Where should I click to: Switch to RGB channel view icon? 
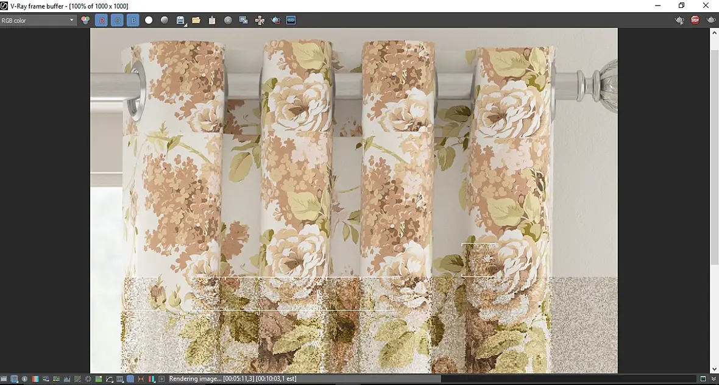coord(85,20)
